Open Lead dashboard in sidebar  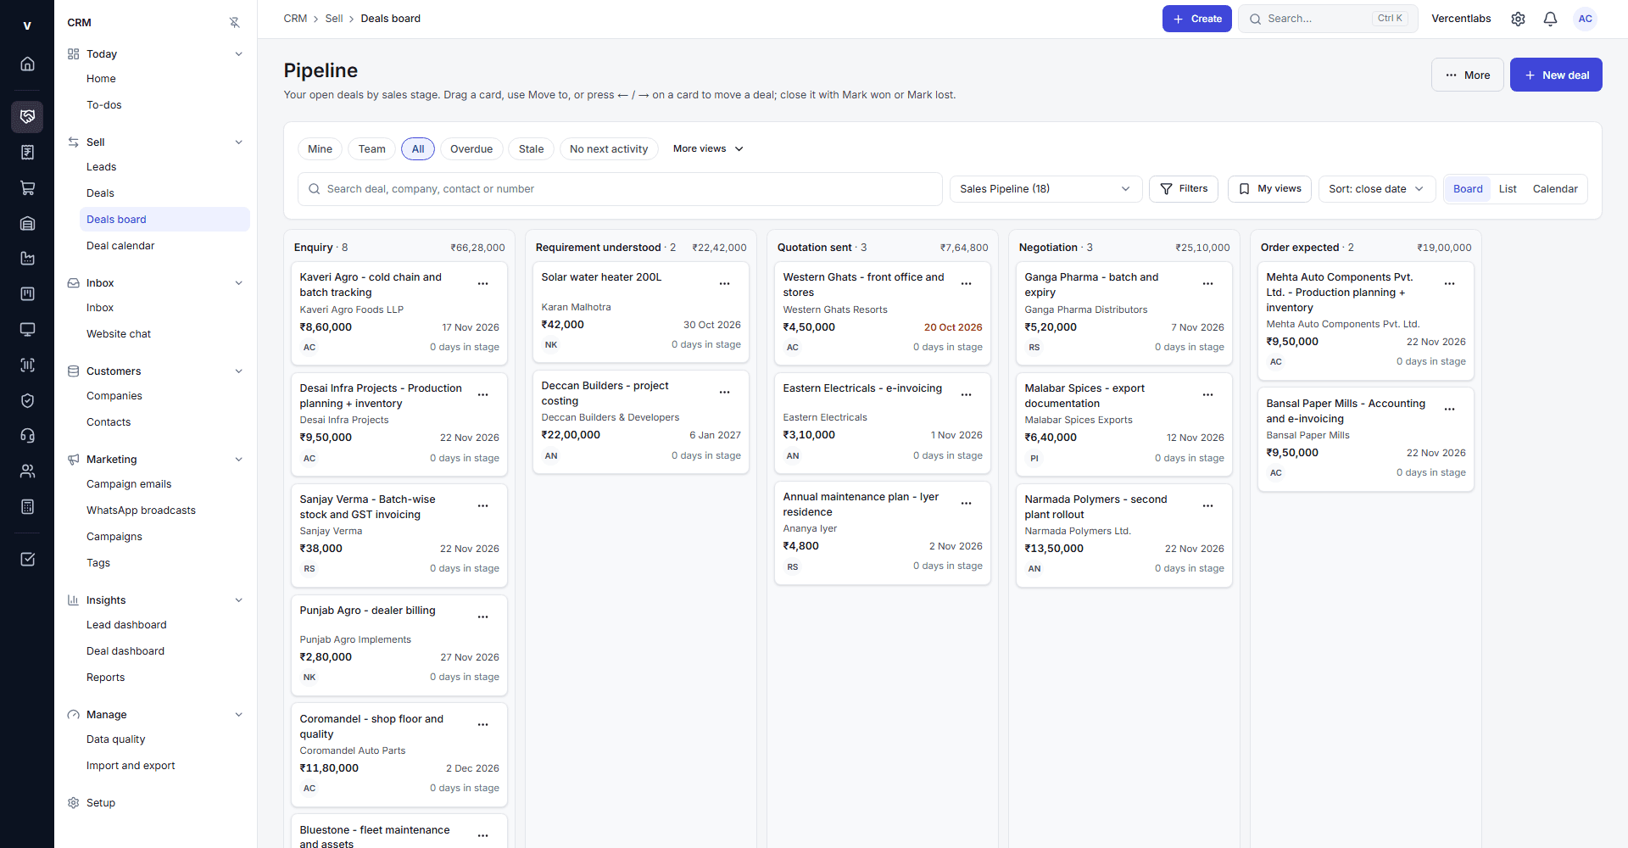click(x=164, y=625)
